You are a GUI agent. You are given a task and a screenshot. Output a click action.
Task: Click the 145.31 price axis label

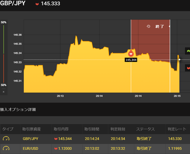click(17, 81)
